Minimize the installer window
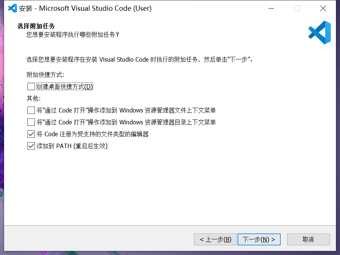 click(271, 8)
